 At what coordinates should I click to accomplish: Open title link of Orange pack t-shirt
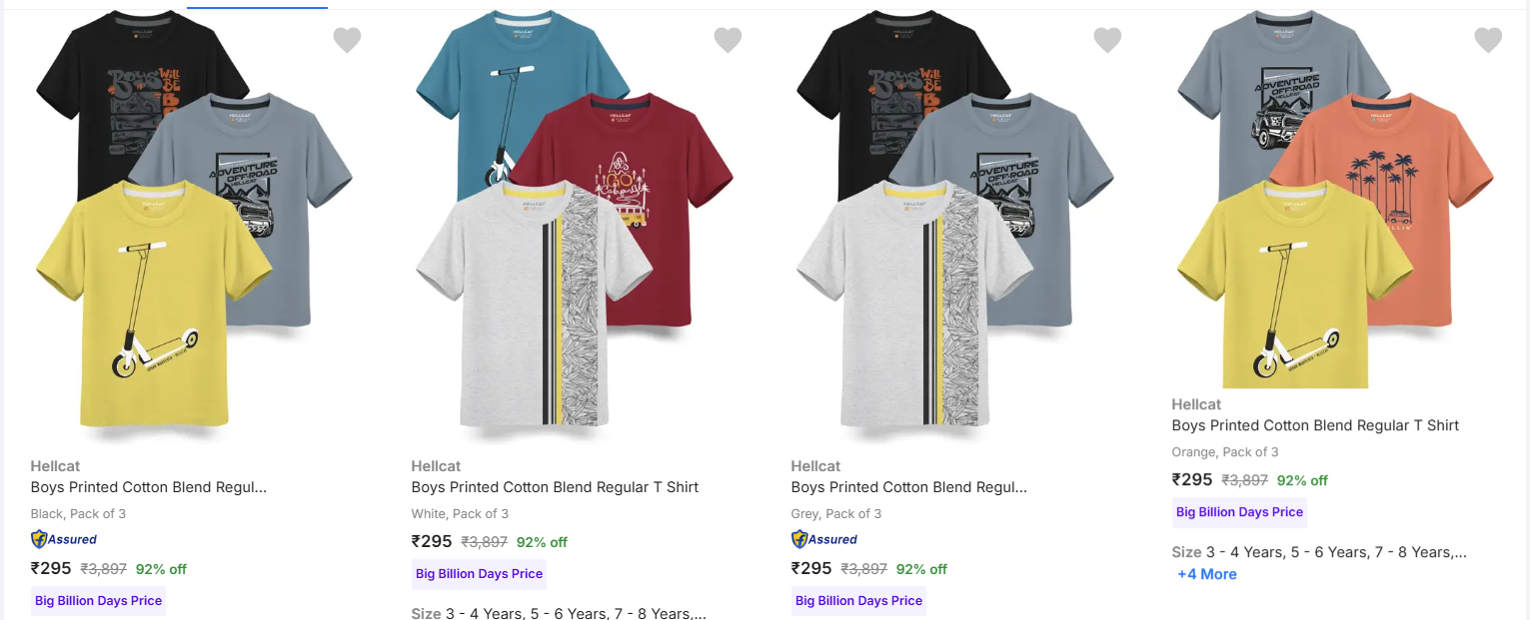coord(1315,425)
